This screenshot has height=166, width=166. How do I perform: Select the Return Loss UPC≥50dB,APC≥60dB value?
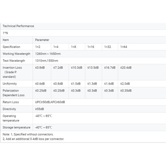50,102
